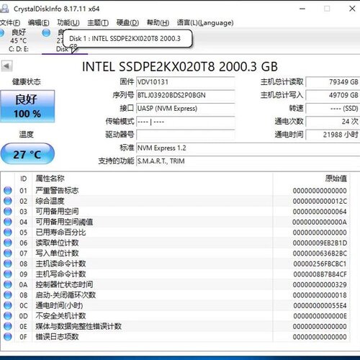Click the 良好 100 % health status button

[27, 106]
